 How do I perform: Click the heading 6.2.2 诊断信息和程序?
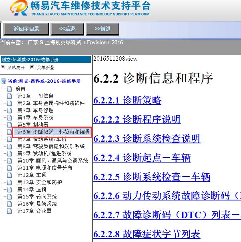point(153,78)
